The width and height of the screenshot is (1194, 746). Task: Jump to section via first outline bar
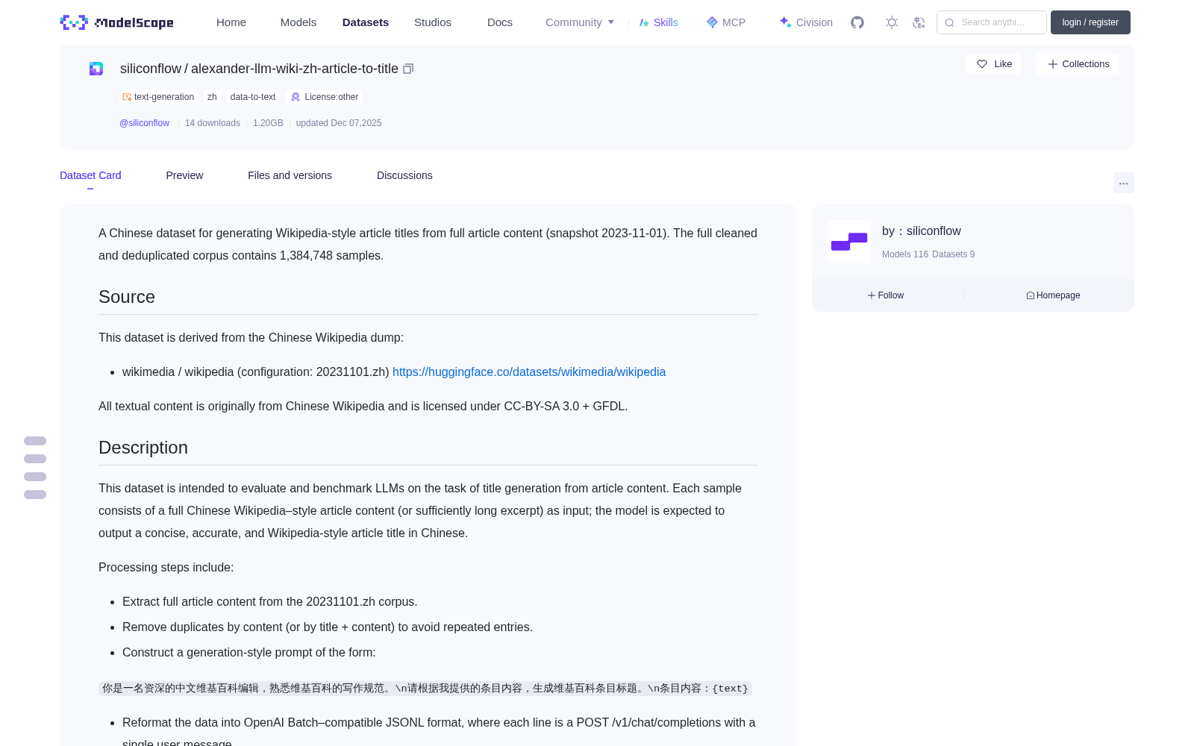coord(35,441)
